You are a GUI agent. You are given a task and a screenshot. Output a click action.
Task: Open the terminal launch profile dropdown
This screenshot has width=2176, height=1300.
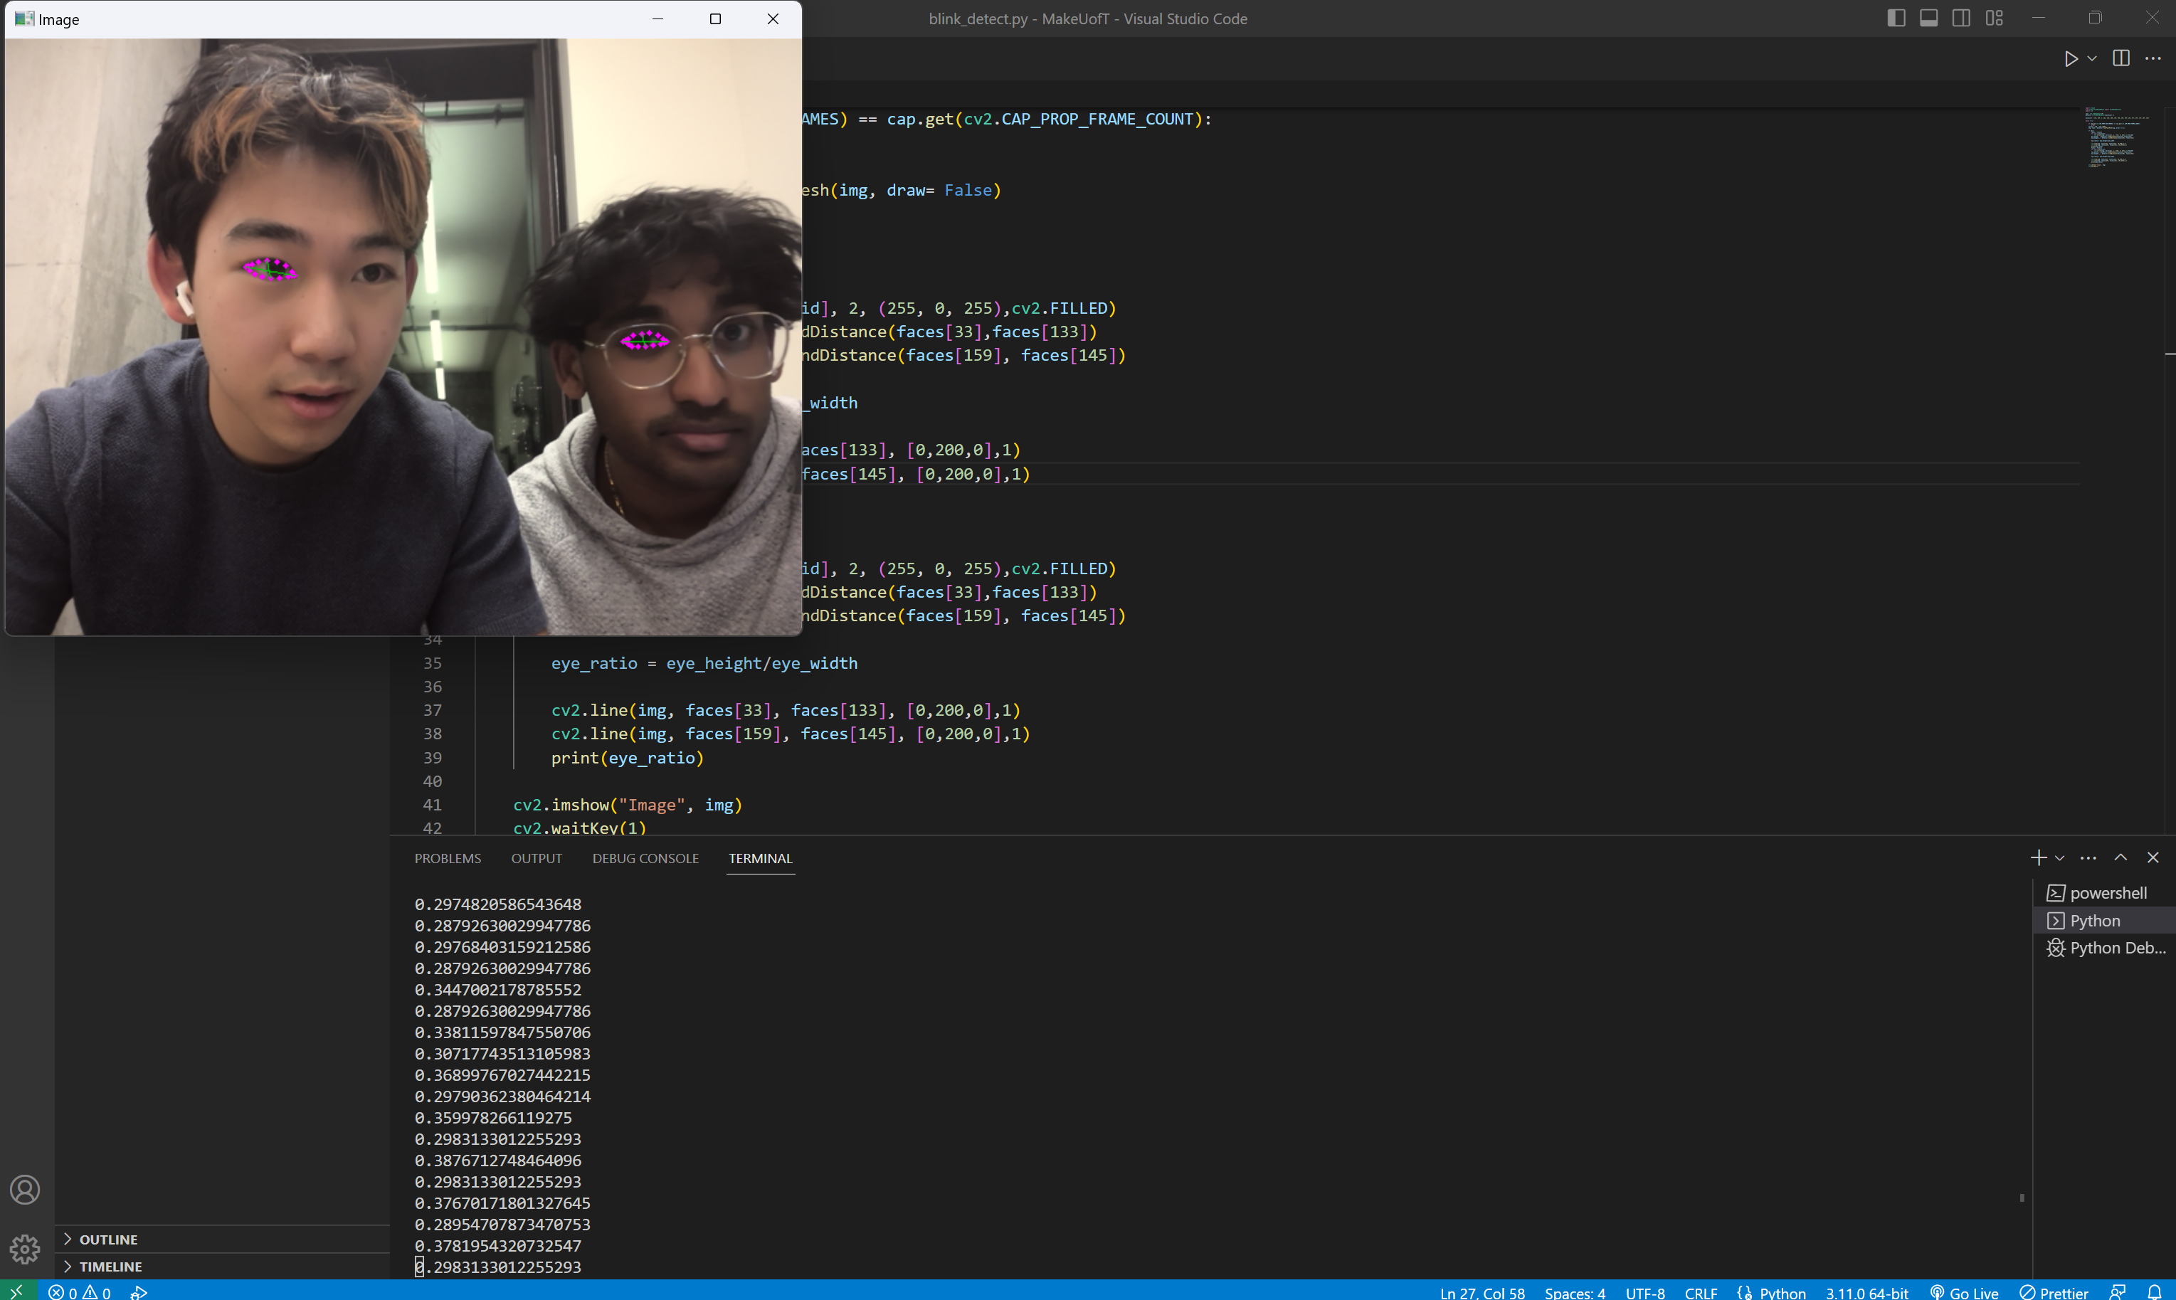coord(2059,859)
